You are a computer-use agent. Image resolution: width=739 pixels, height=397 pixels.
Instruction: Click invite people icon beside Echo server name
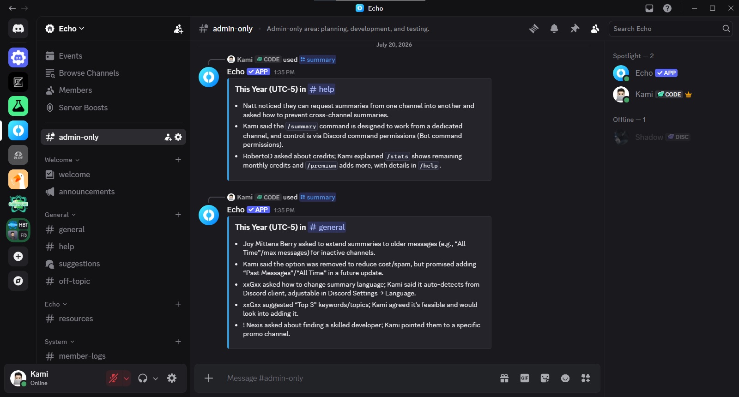click(178, 29)
